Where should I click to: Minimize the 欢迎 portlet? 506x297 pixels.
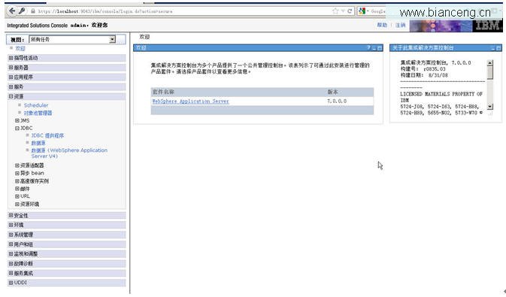[x=374, y=48]
